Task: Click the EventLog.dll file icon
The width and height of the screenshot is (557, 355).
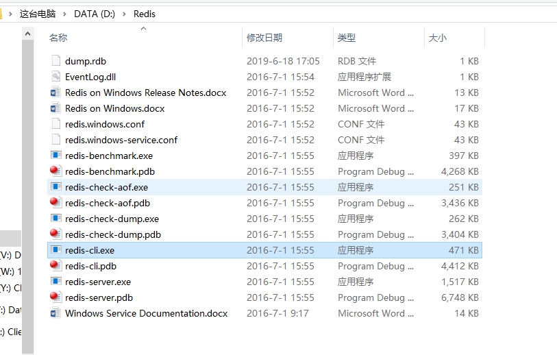Action: click(55, 76)
